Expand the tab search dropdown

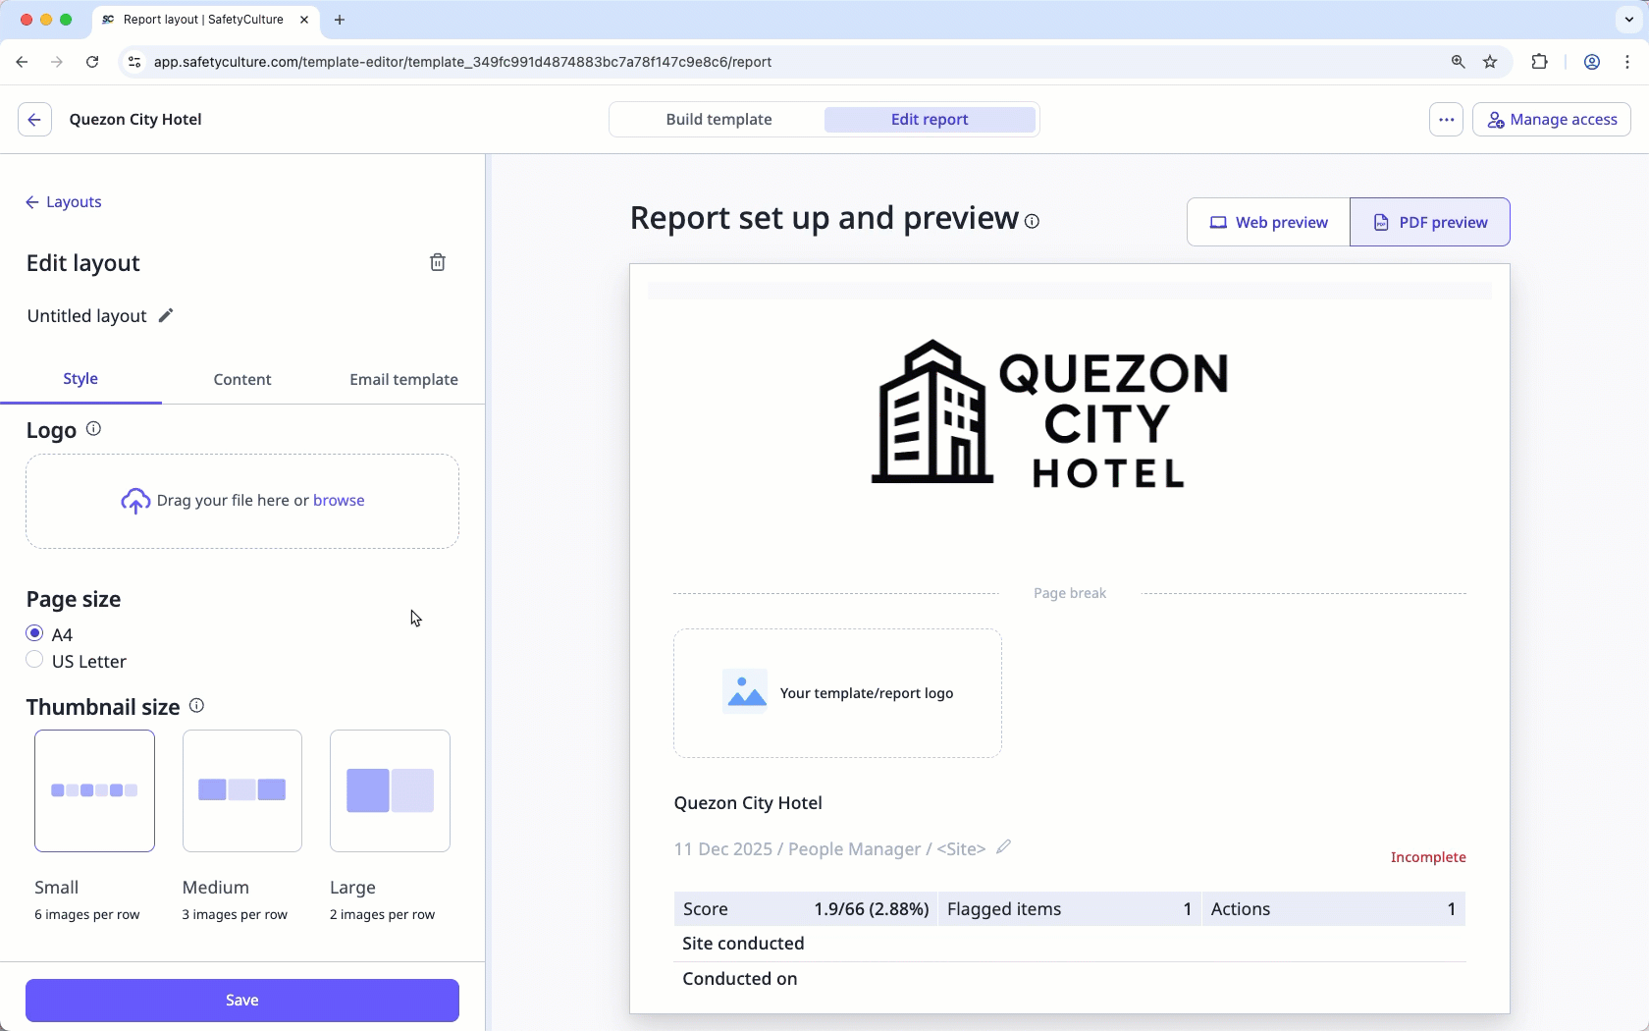tap(1629, 20)
